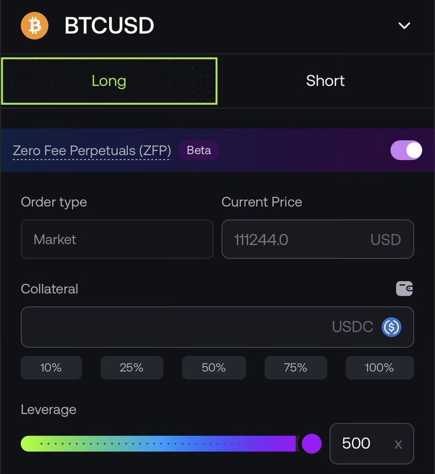Click the Current Price field

(x=318, y=239)
